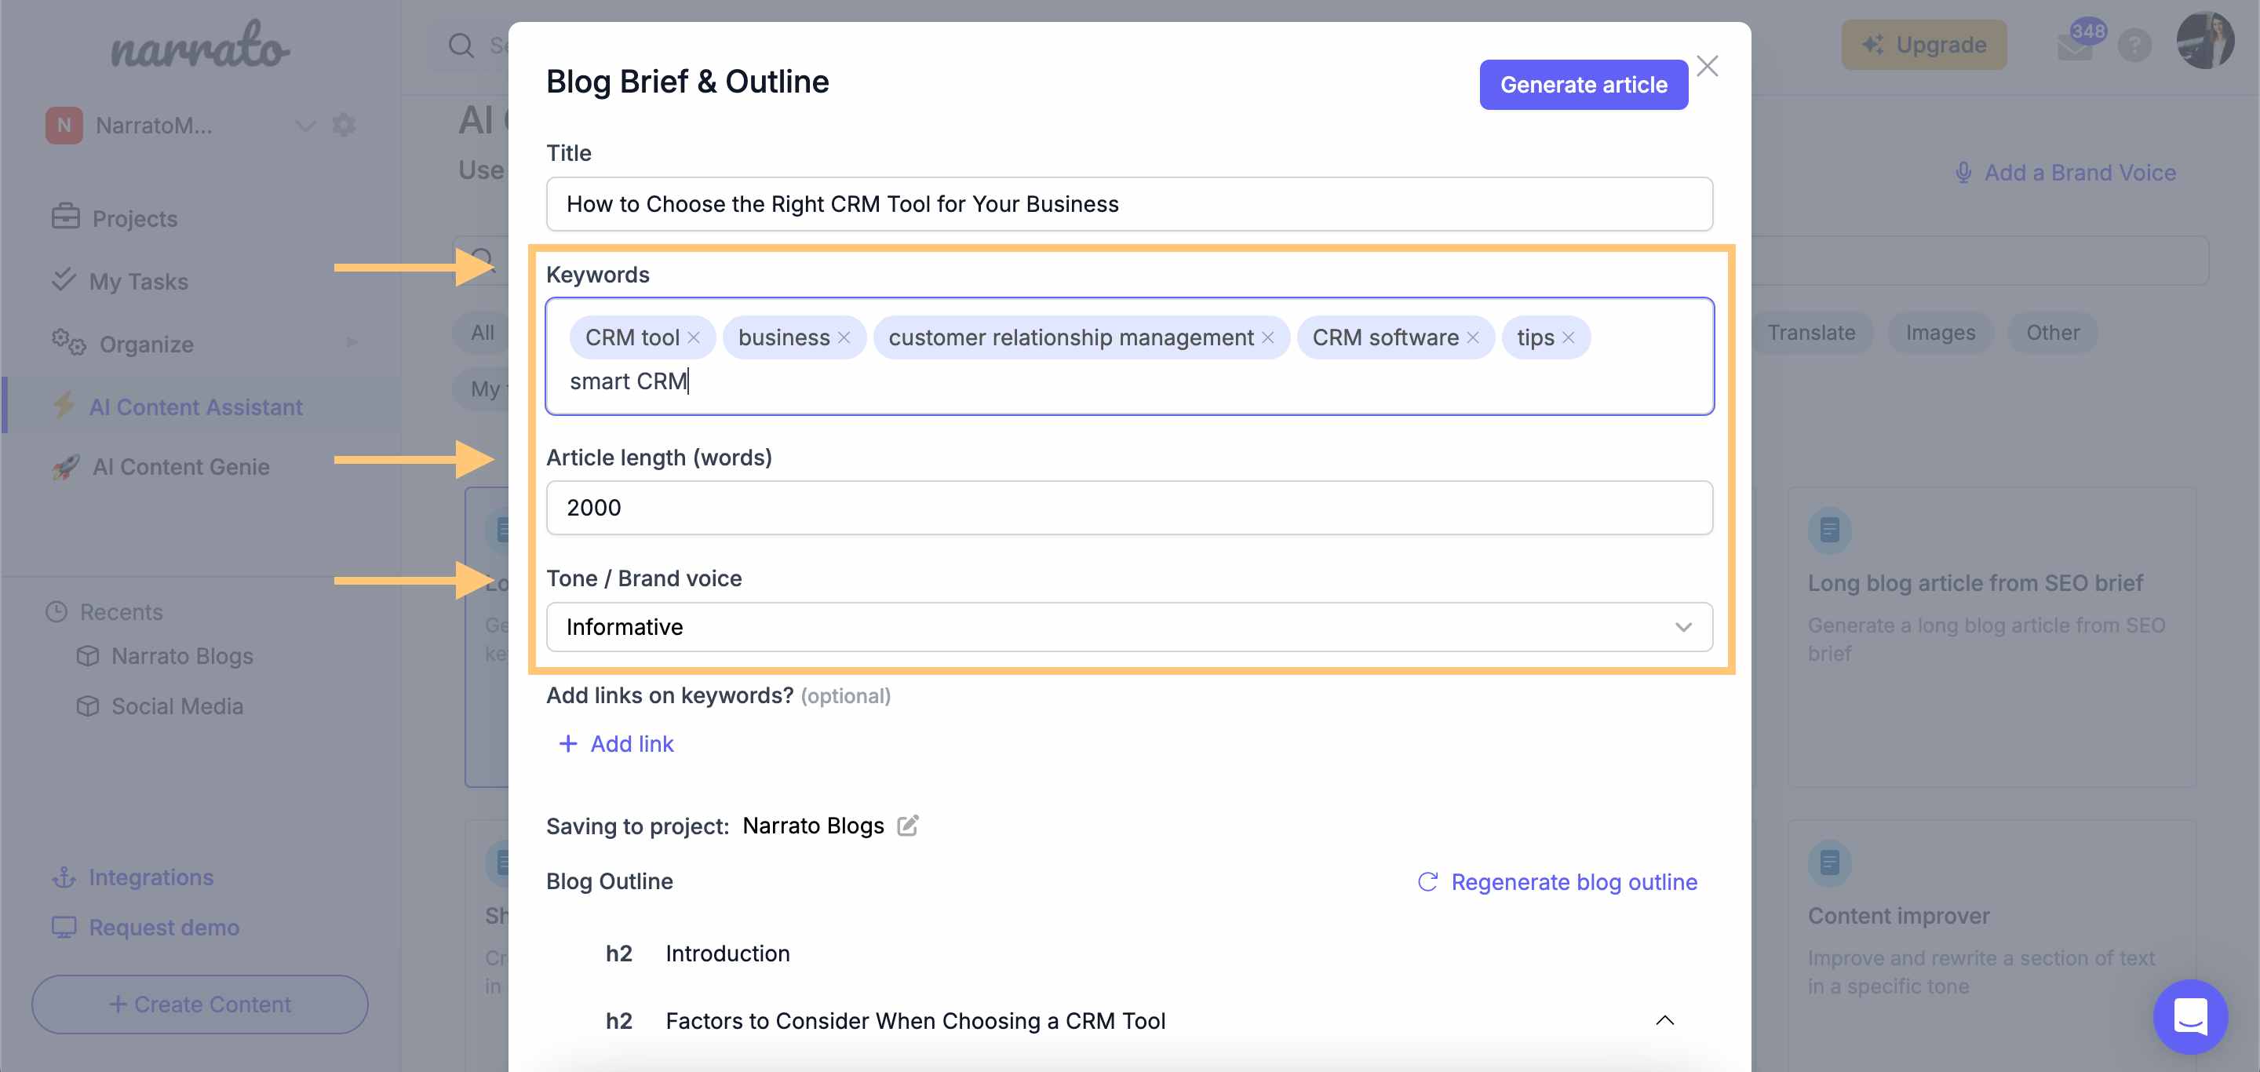Screen dimensions: 2260x1072
Task: Click the Narrato logo
Action: click(x=200, y=46)
